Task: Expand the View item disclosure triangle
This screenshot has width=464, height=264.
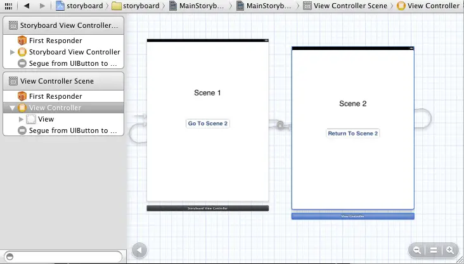Action: click(x=22, y=119)
